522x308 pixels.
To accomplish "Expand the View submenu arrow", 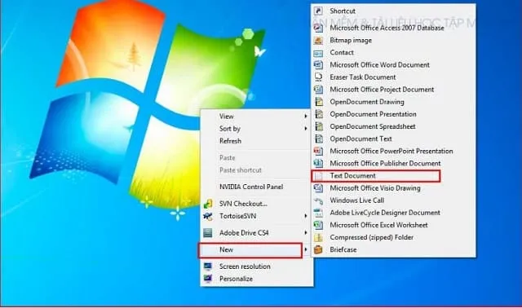I will click(305, 117).
